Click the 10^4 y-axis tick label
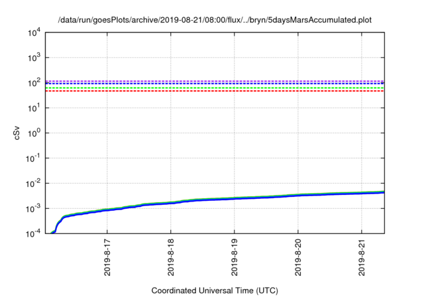This screenshot has width=424, height=297. 34,32
